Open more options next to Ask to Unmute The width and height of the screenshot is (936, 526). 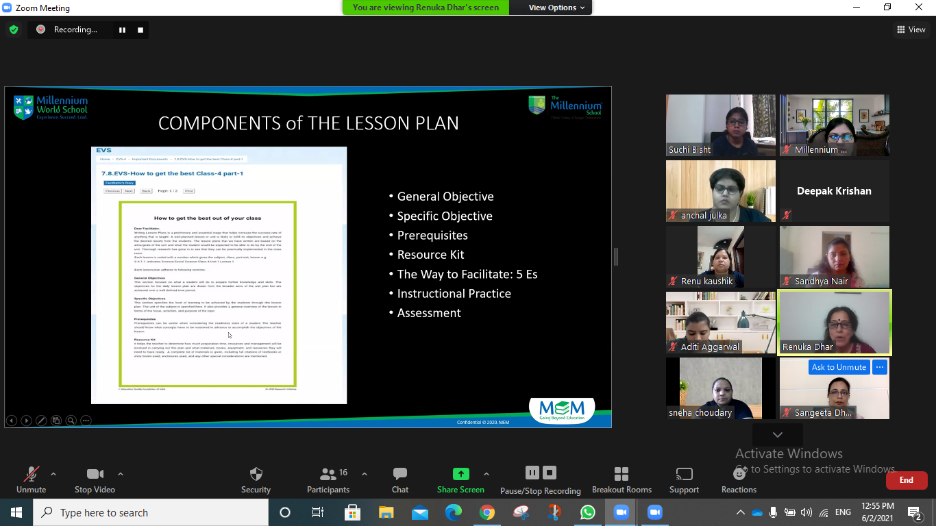coord(880,367)
